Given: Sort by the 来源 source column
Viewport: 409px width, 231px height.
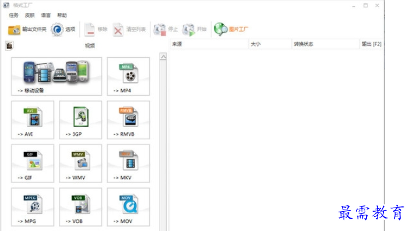Looking at the screenshot, I should click(x=209, y=44).
